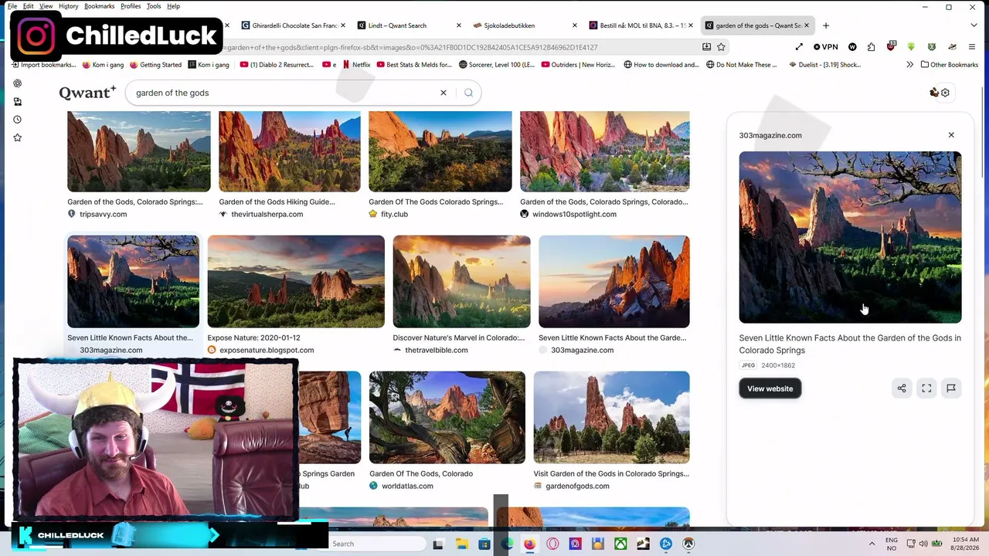The height and width of the screenshot is (556, 989).
Task: Open the History menu
Action: point(68,6)
